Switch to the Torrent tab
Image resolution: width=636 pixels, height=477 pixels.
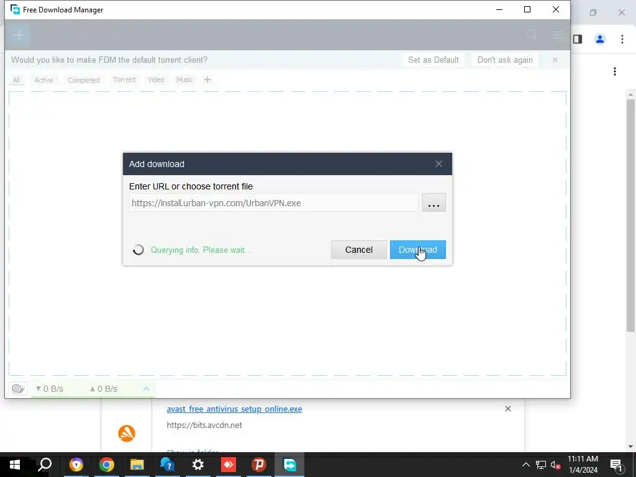(124, 79)
